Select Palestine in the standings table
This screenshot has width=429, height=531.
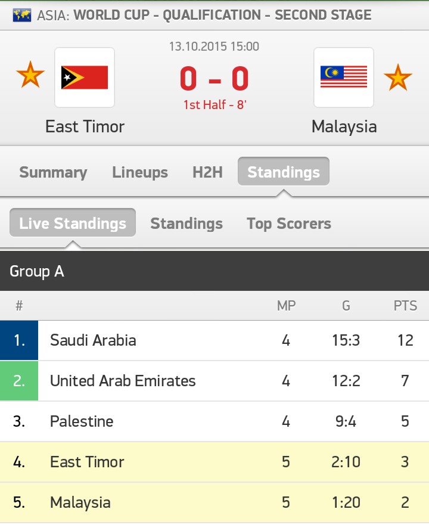(82, 421)
